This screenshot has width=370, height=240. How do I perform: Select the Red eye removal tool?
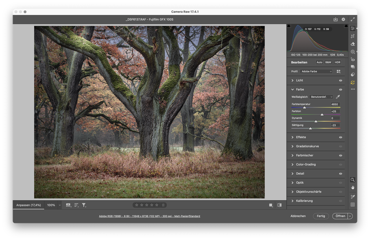pyautogui.click(x=353, y=59)
